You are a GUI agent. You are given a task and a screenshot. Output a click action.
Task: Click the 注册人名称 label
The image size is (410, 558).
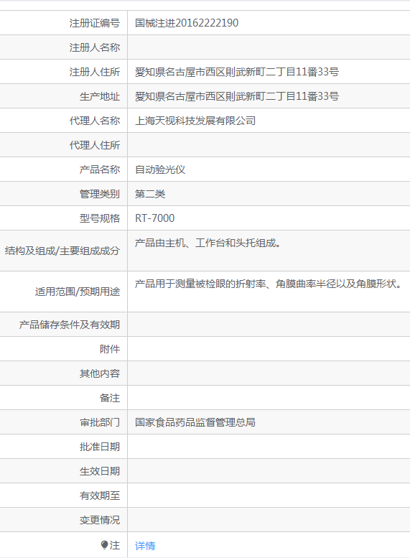[95, 47]
